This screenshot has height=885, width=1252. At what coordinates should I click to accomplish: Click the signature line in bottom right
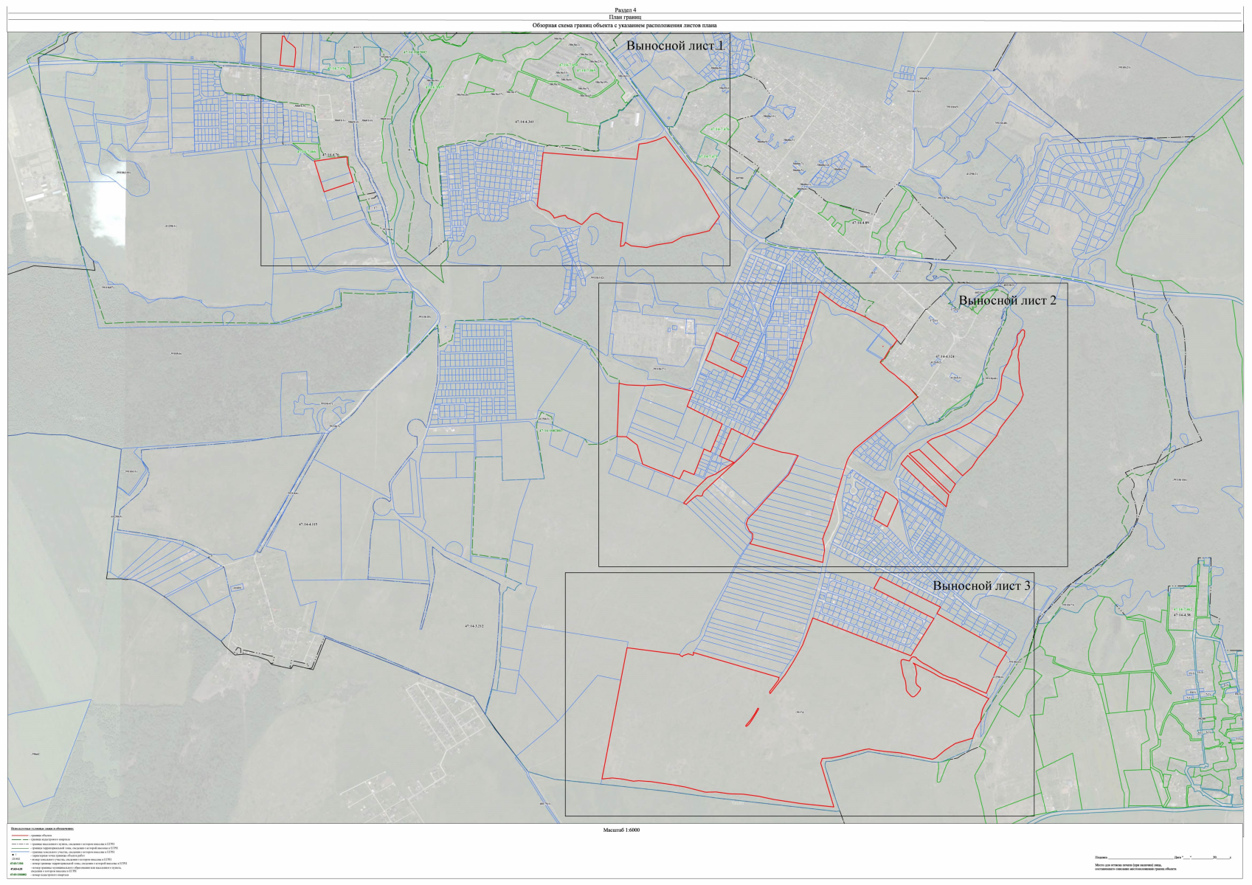(x=1142, y=857)
